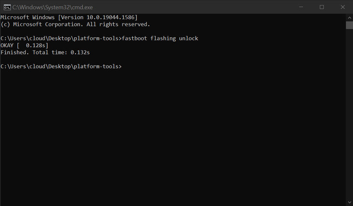Open the cmd.exe system menu icon
The height and width of the screenshot is (206, 353).
point(6,7)
